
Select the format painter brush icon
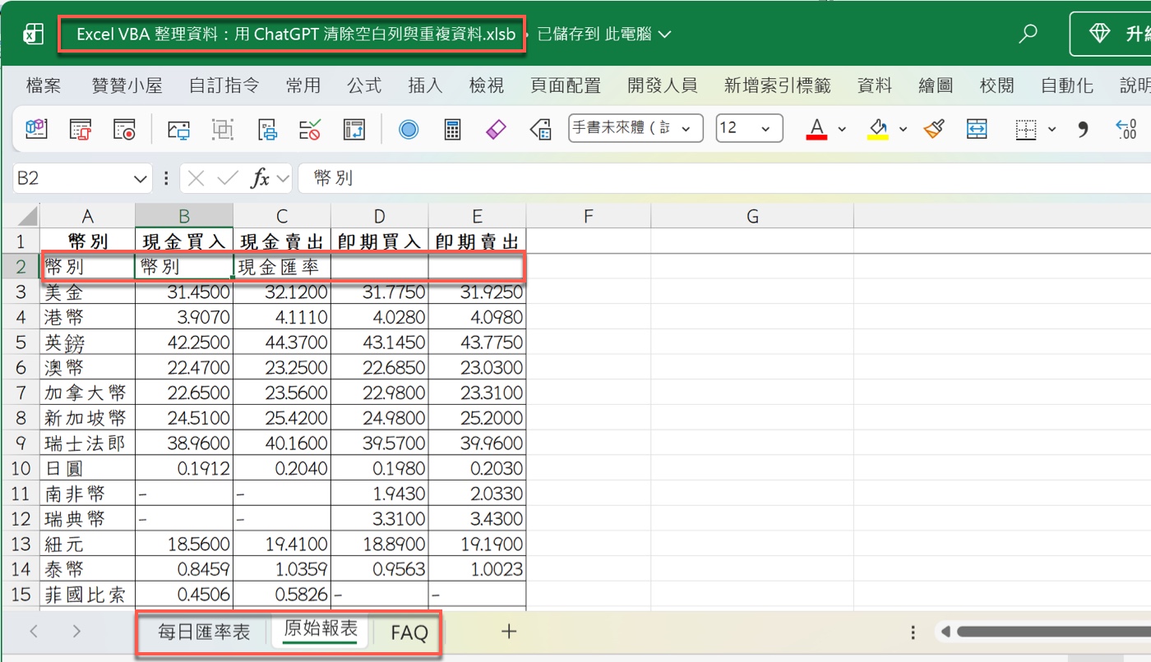[x=933, y=129]
